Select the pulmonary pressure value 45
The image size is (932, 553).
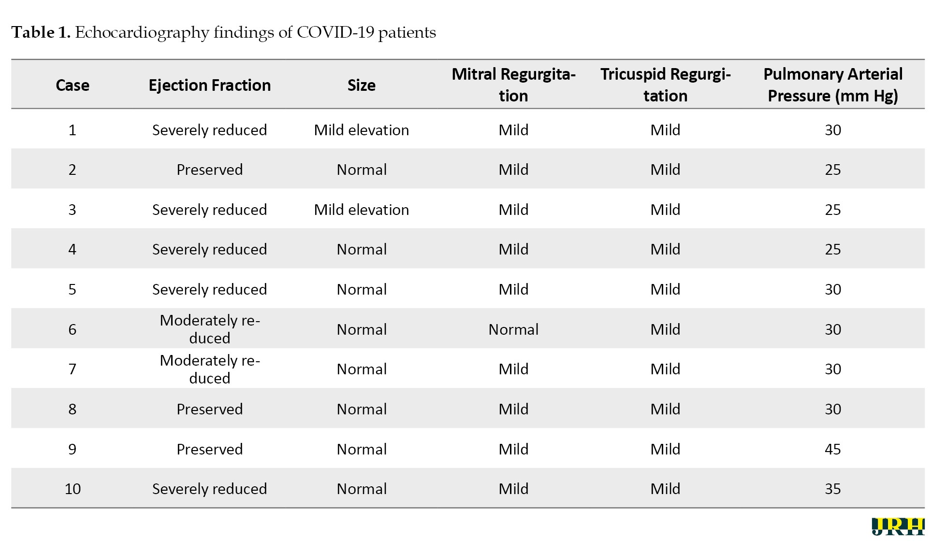pos(832,449)
